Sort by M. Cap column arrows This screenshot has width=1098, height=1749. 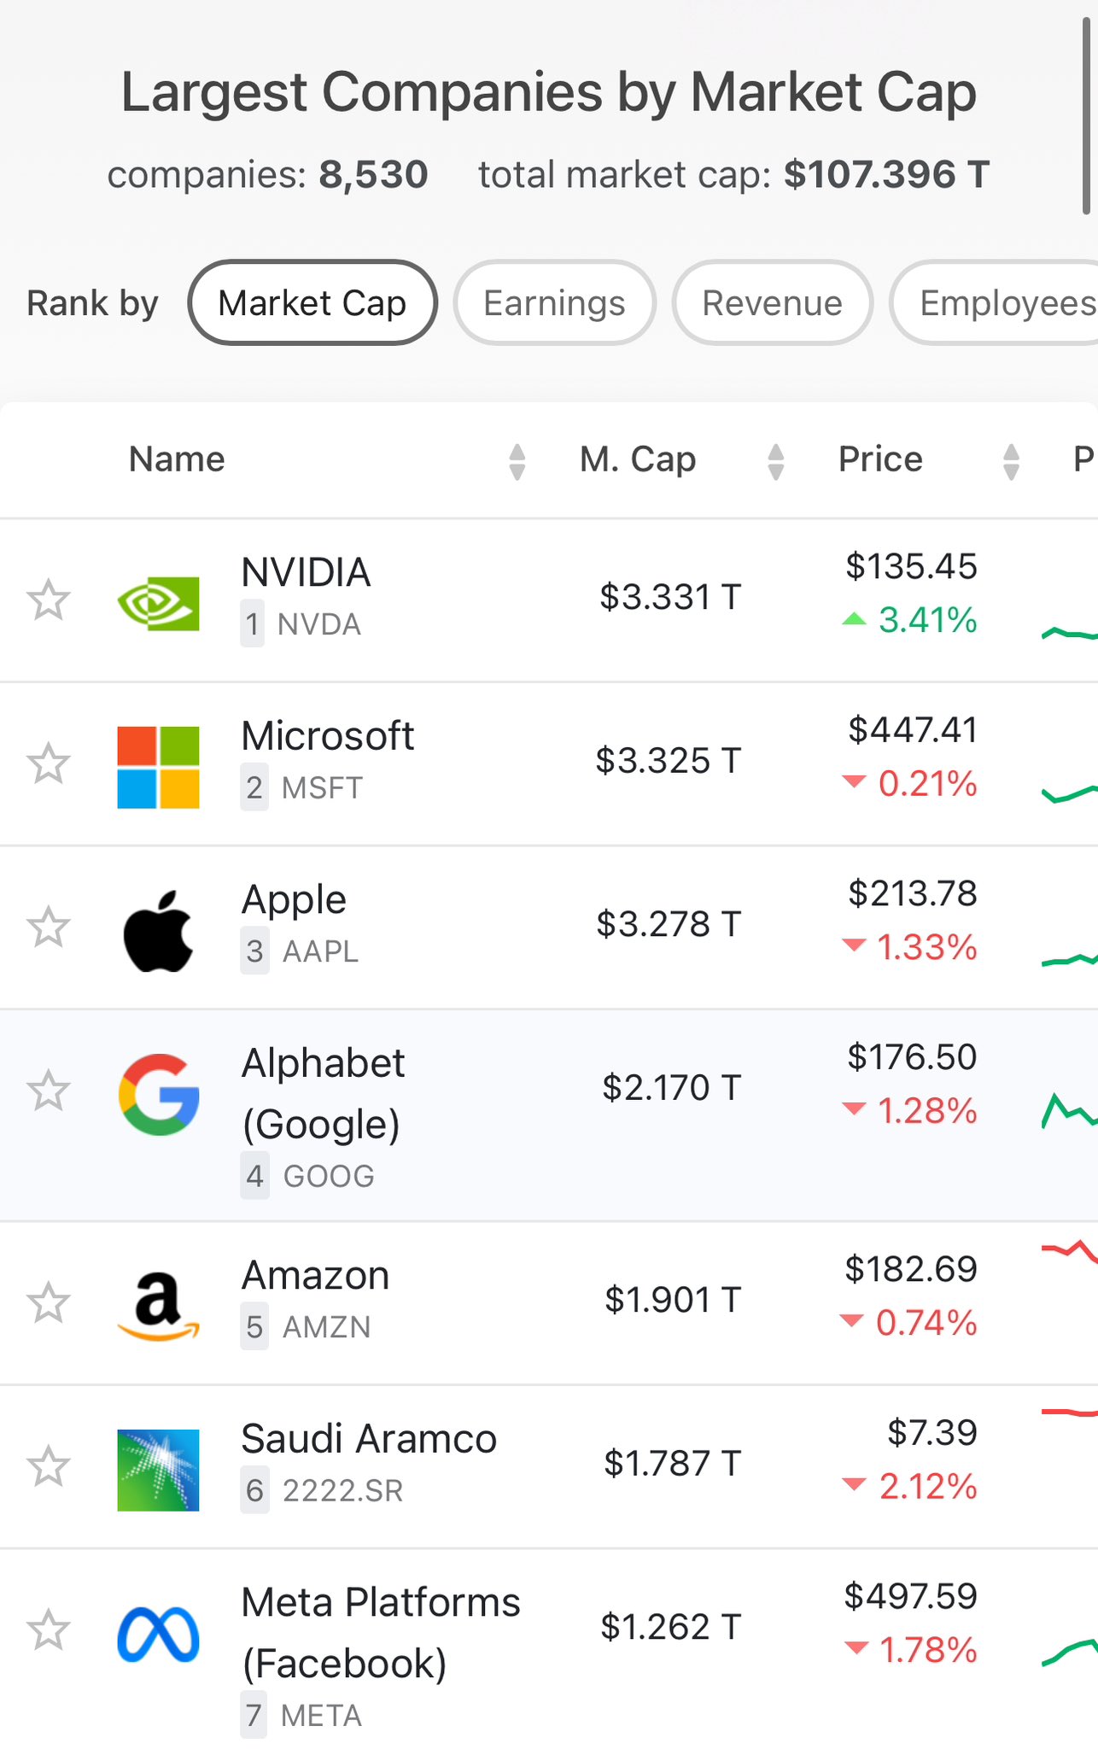coord(775,461)
